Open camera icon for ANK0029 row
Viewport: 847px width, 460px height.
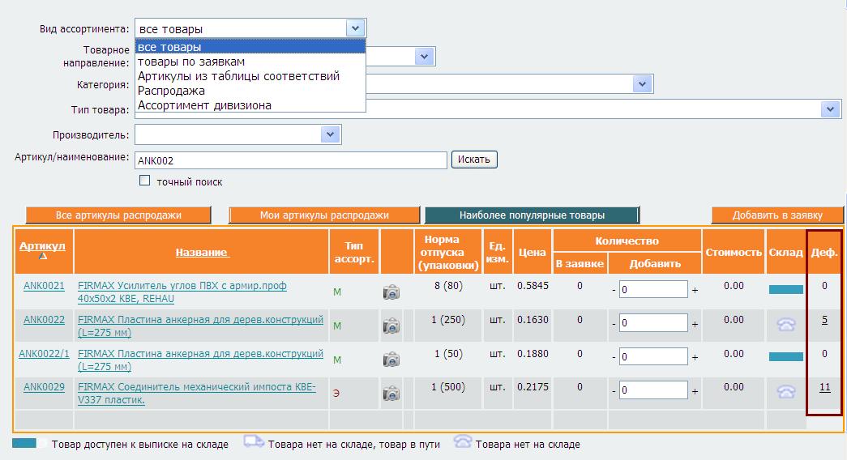pyautogui.click(x=391, y=394)
